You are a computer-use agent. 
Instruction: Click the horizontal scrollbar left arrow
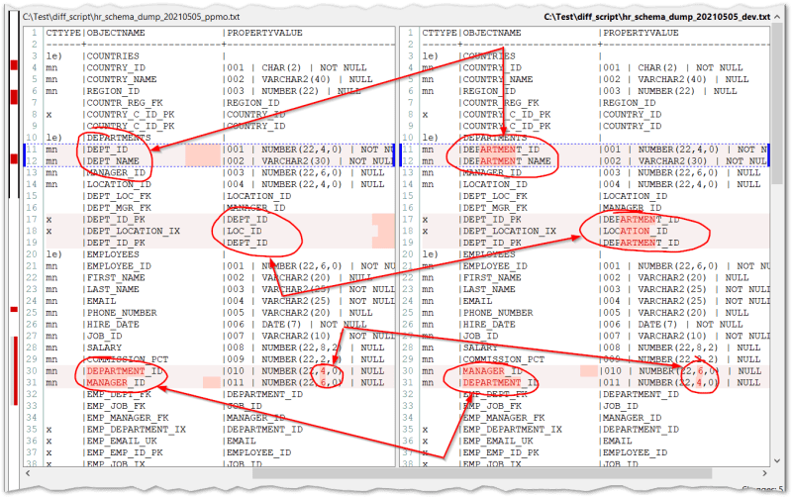click(28, 473)
